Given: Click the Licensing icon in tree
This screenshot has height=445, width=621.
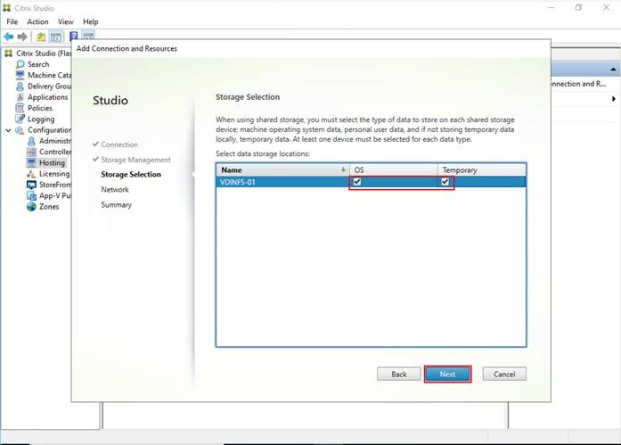Looking at the screenshot, I should [x=32, y=174].
